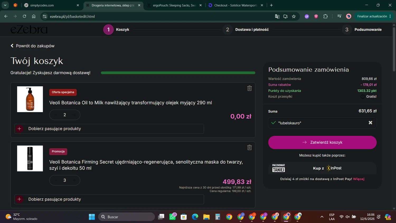Open Task View on the taskbar
The image size is (396, 223).
tap(161, 217)
